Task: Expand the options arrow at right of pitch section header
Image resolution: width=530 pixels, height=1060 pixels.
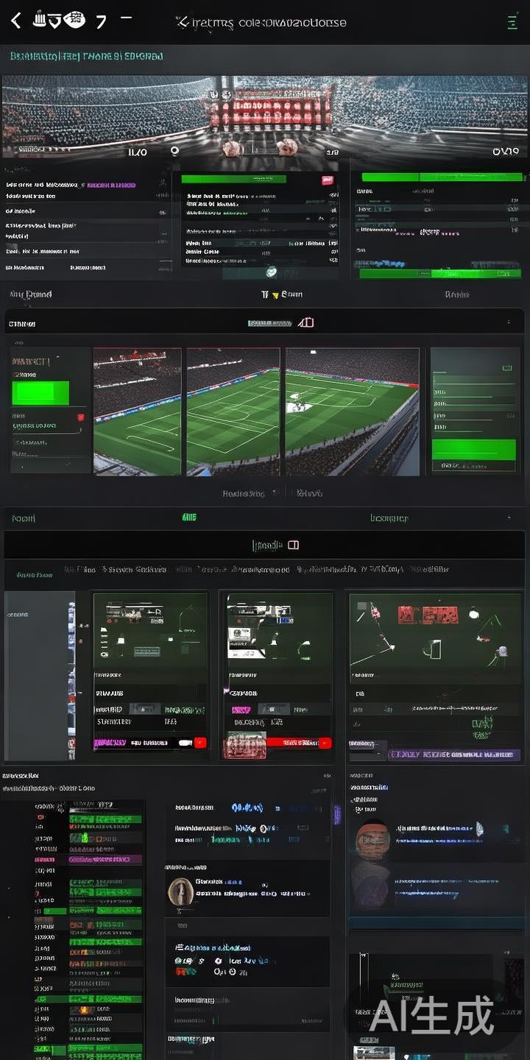Action: 509,322
